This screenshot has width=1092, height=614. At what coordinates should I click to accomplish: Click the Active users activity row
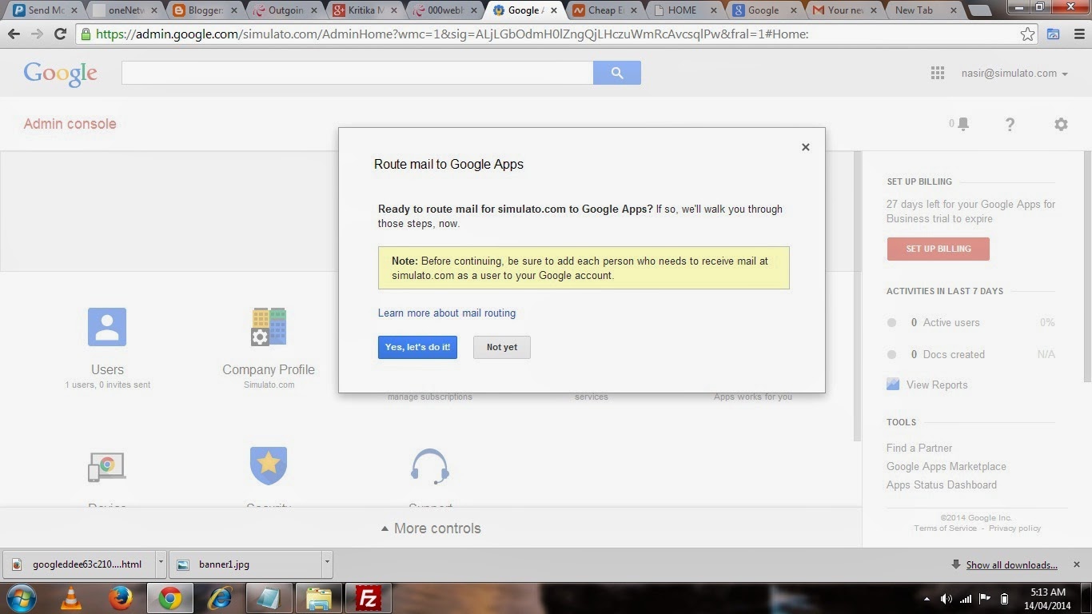(970, 322)
